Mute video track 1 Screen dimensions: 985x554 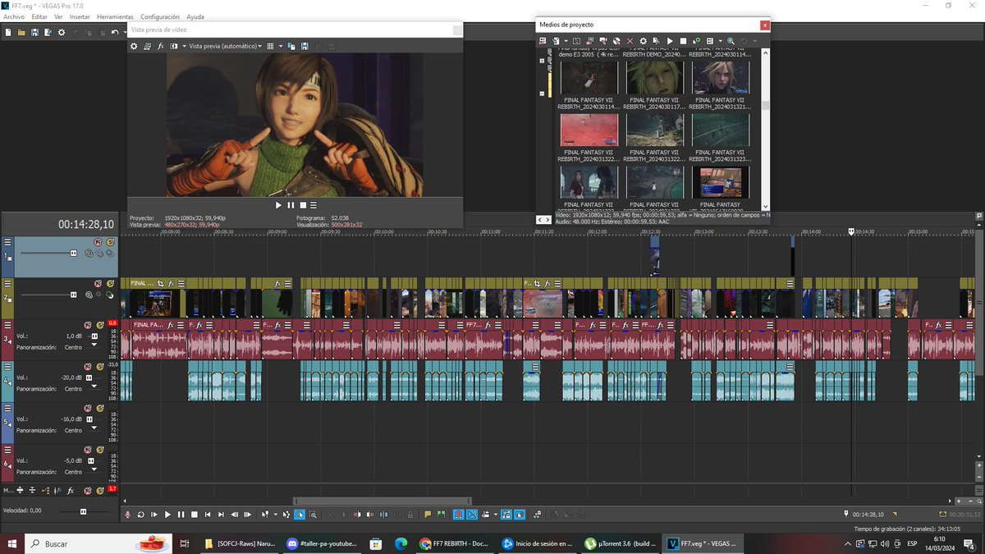click(x=98, y=241)
